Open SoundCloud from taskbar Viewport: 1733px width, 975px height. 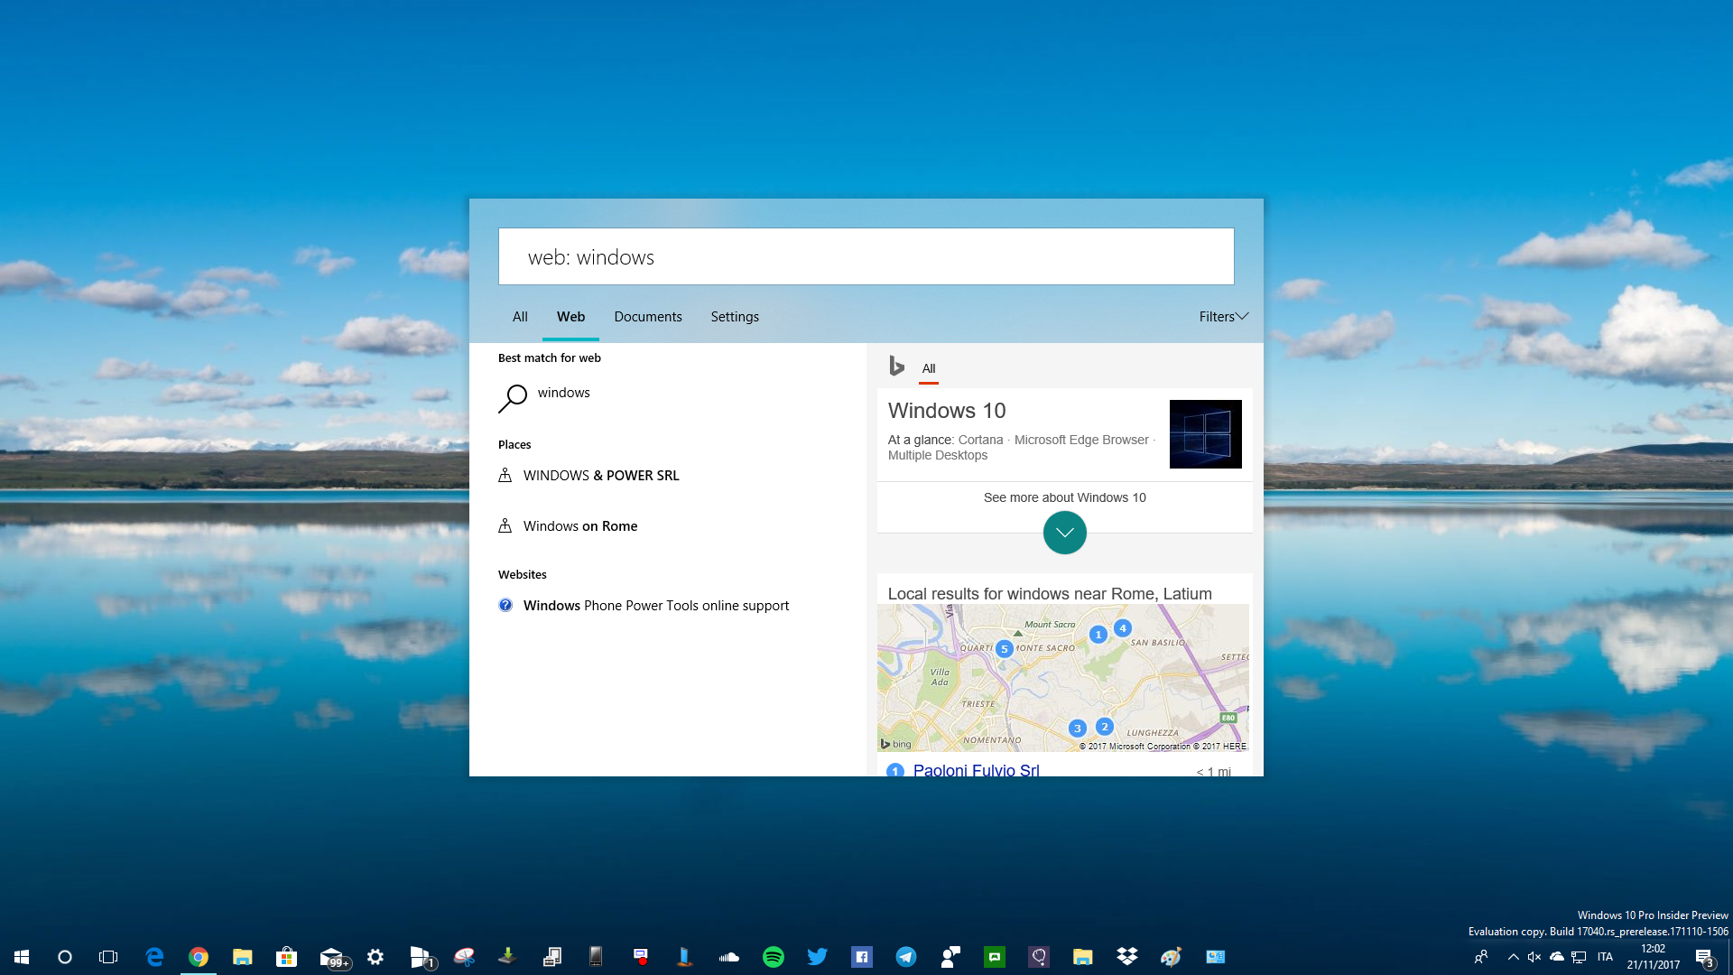pyautogui.click(x=728, y=957)
